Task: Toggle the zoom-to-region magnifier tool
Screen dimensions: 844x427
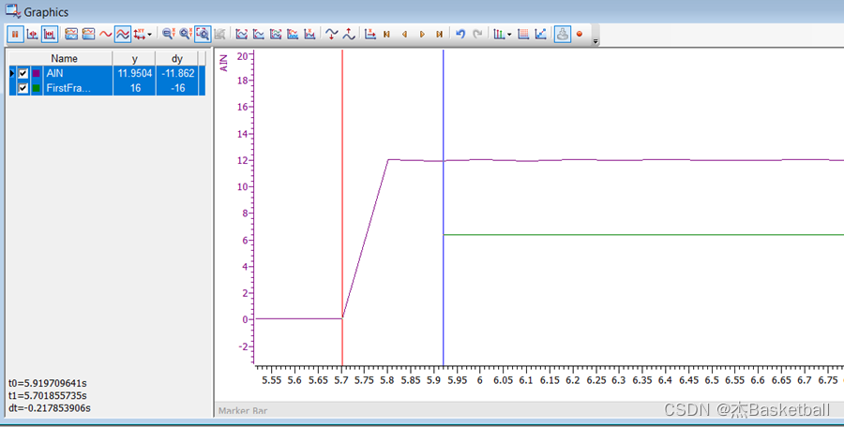Action: (203, 34)
